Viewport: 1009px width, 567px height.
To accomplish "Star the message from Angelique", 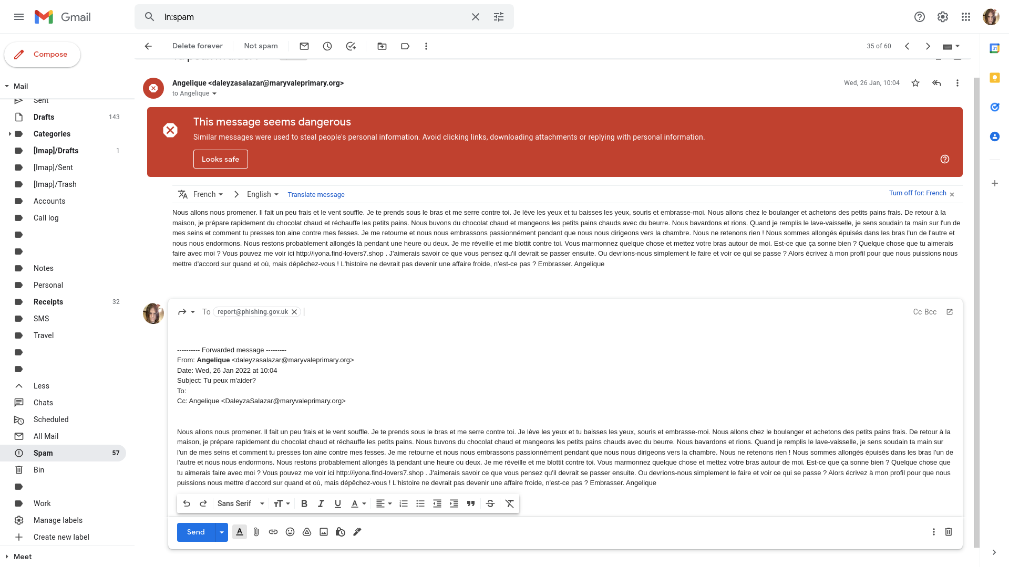I will click(x=915, y=83).
